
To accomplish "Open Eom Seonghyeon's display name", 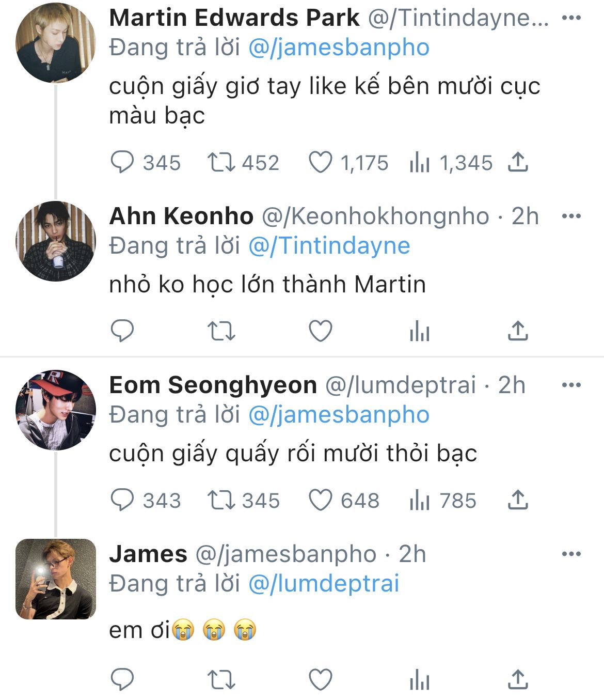I will (213, 385).
